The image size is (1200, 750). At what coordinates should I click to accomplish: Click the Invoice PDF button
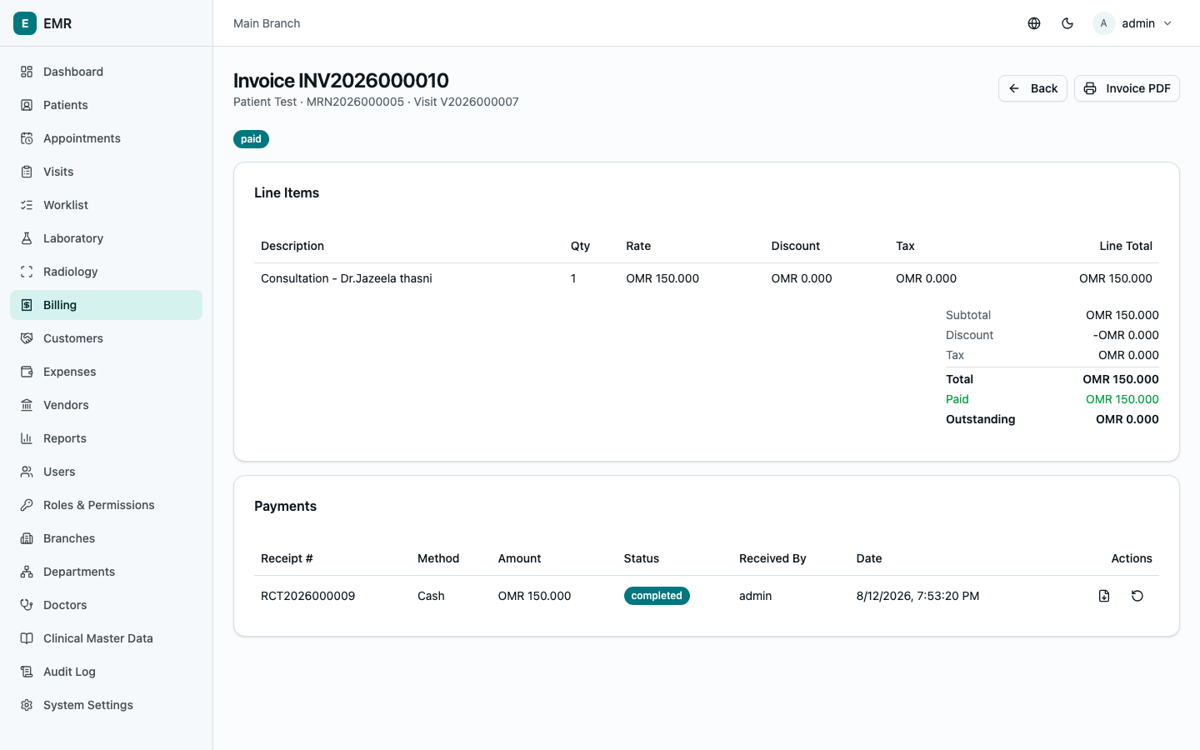[1127, 88]
